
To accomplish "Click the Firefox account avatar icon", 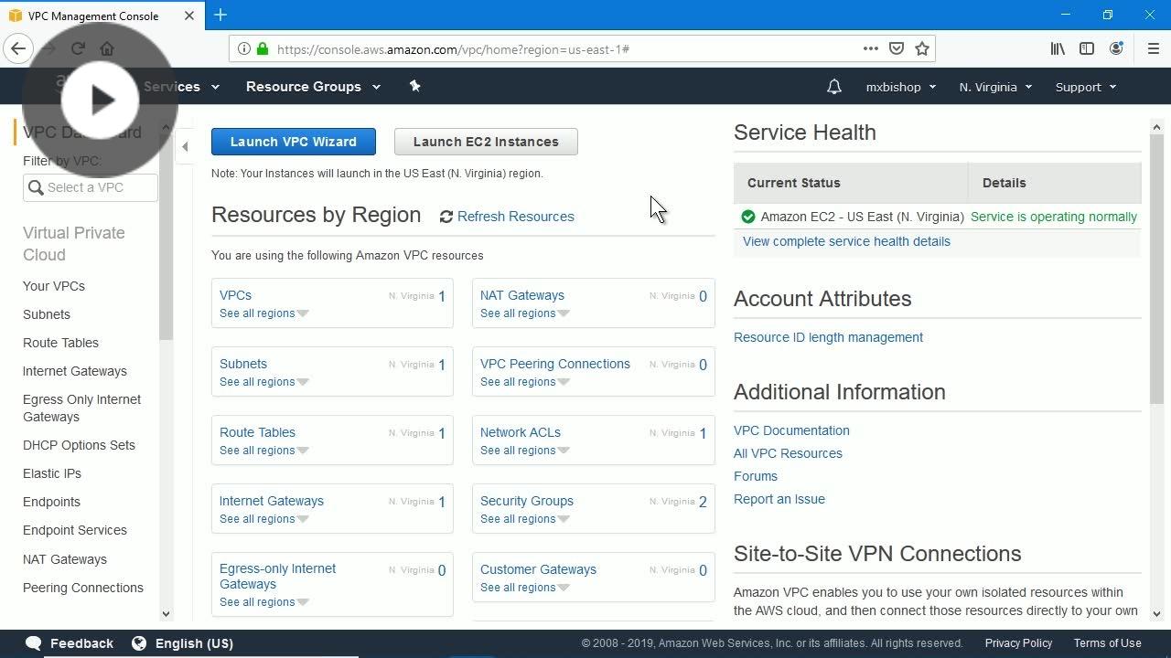I will (1116, 49).
